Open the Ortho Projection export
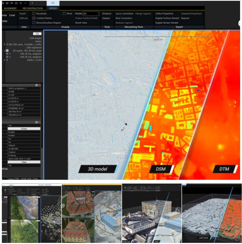The height and width of the screenshot is (244, 242). [x=165, y=13]
